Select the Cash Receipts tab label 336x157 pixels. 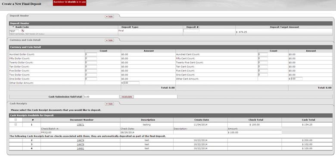click(19, 103)
